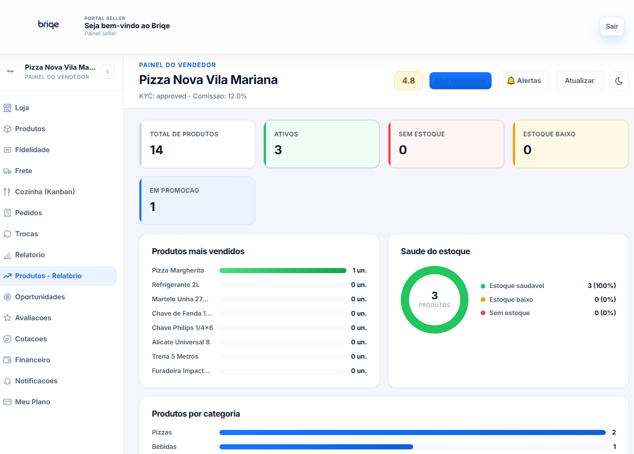This screenshot has width=634, height=454.
Task: Click the red Sem estoque legend dot
Action: coord(483,313)
